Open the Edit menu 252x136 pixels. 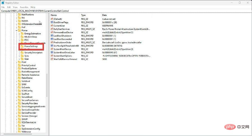click(x=9, y=7)
